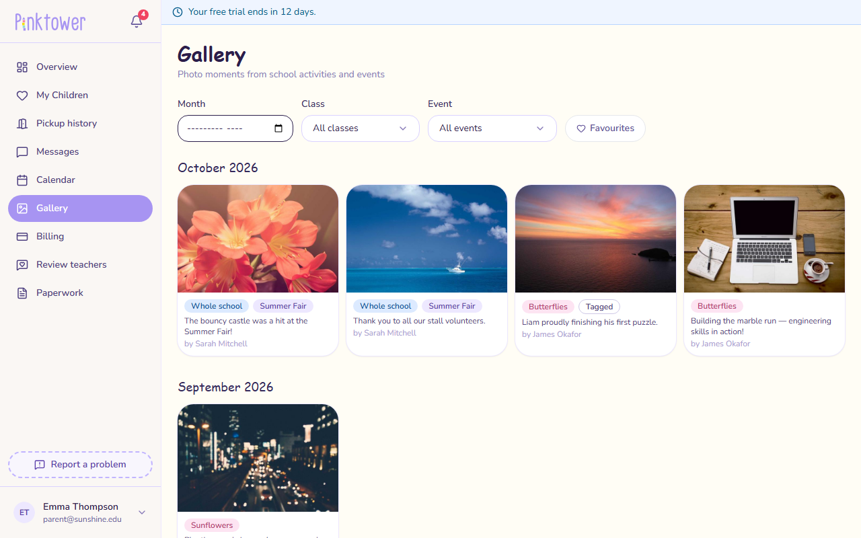Click the Messages speech bubble icon

tap(22, 152)
